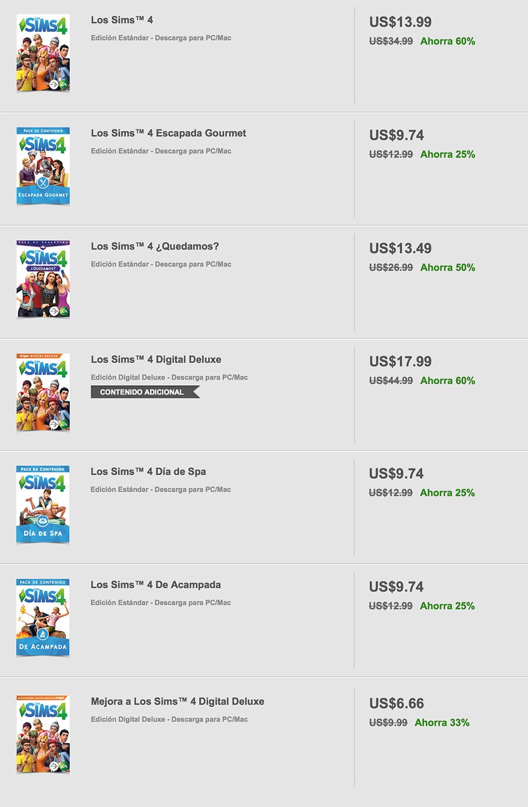Click Ahorra 50% label for ¿Quedamos?
Viewport: 528px width, 807px height.
pos(448,267)
